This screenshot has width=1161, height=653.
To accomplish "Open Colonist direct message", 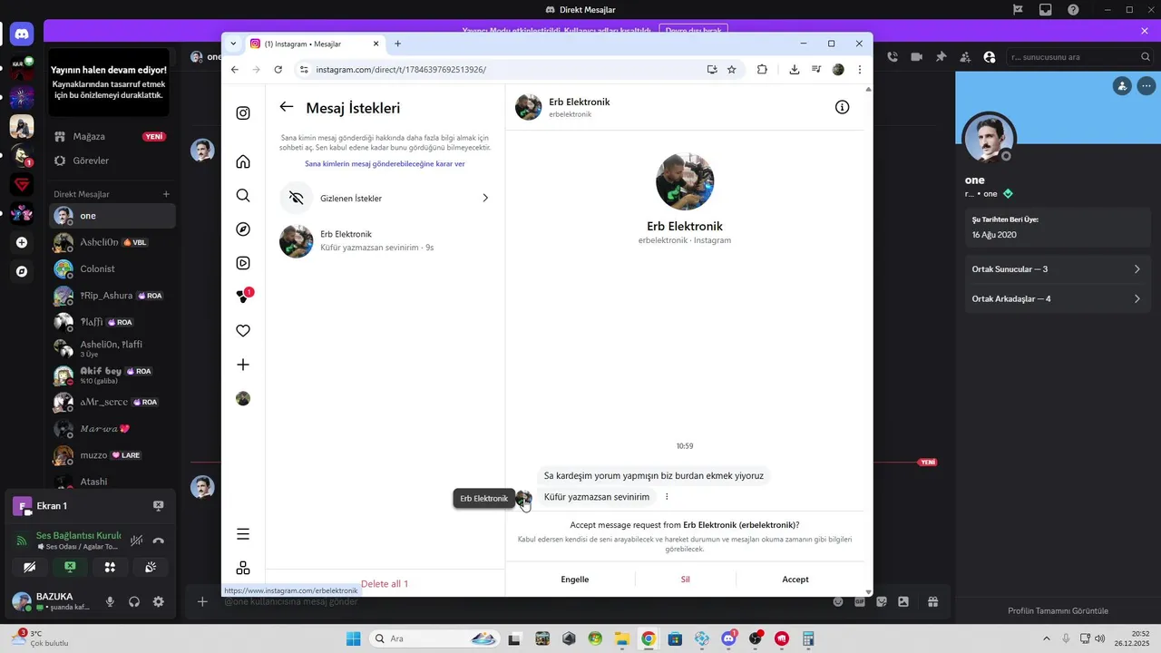I will click(x=112, y=268).
